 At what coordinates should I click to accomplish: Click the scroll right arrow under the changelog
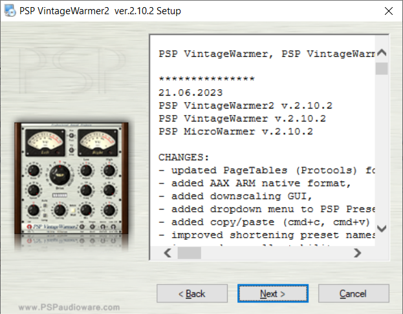tap(357, 253)
